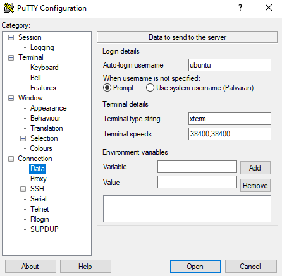
Task: Click the About button
Action: [30, 267]
